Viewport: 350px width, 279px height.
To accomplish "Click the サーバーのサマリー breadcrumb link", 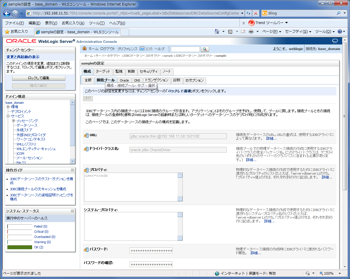I will click(x=108, y=56).
